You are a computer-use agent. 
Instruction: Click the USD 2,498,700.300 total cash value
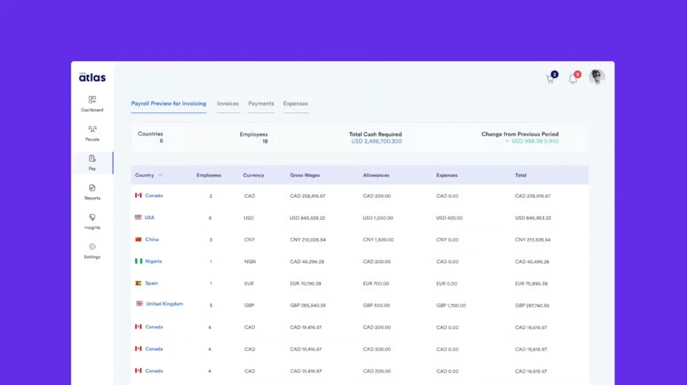click(x=376, y=141)
